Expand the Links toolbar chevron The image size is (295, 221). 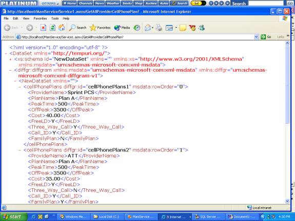(288, 36)
